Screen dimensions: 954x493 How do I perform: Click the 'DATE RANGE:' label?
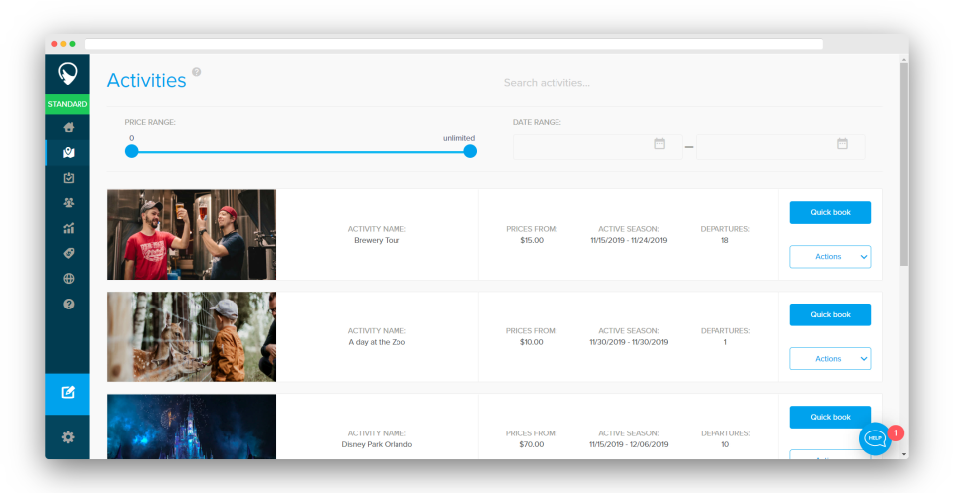(537, 123)
